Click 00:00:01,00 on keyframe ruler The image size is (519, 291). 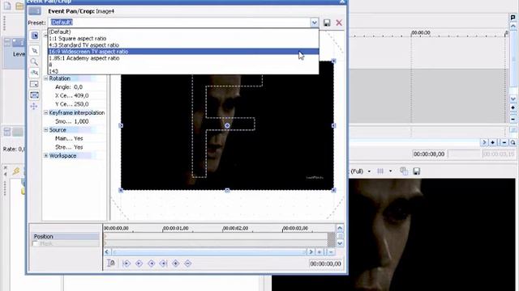pos(175,228)
